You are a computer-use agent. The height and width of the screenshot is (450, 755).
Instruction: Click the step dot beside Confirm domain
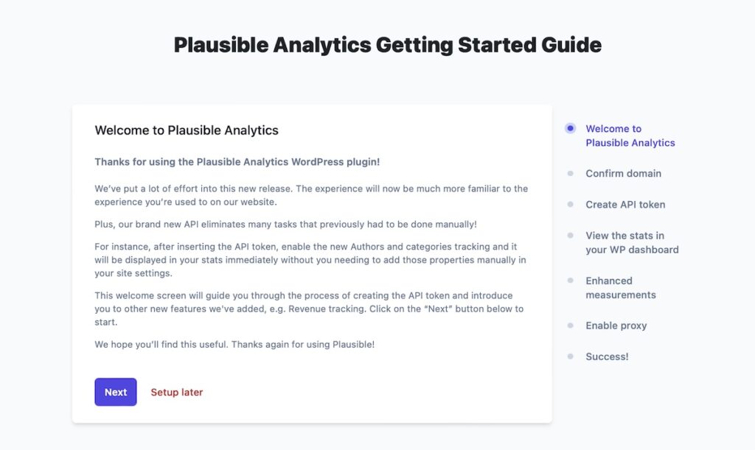click(x=570, y=173)
